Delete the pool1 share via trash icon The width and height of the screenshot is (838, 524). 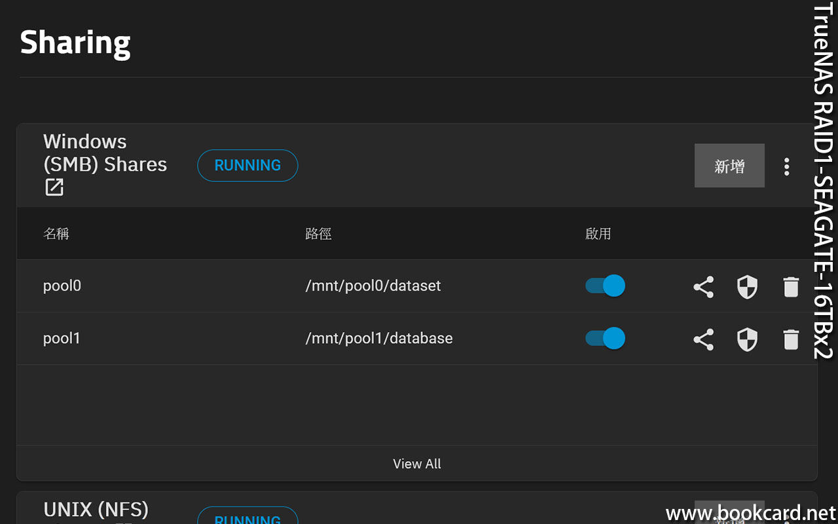pyautogui.click(x=791, y=339)
